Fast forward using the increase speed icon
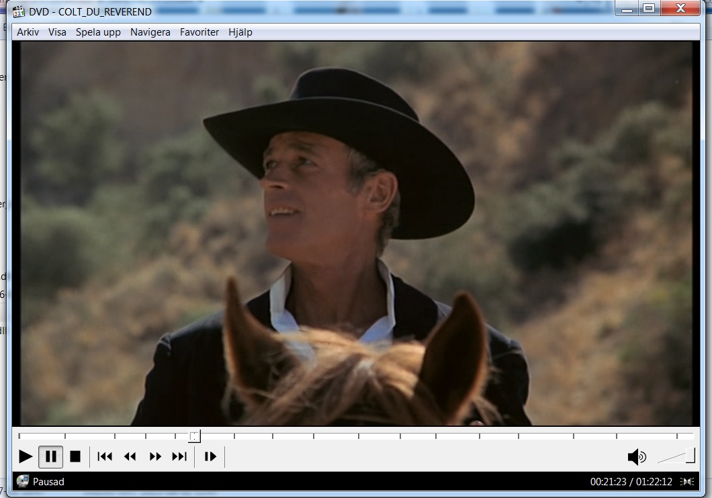Screen dimensions: 712x498 155,457
